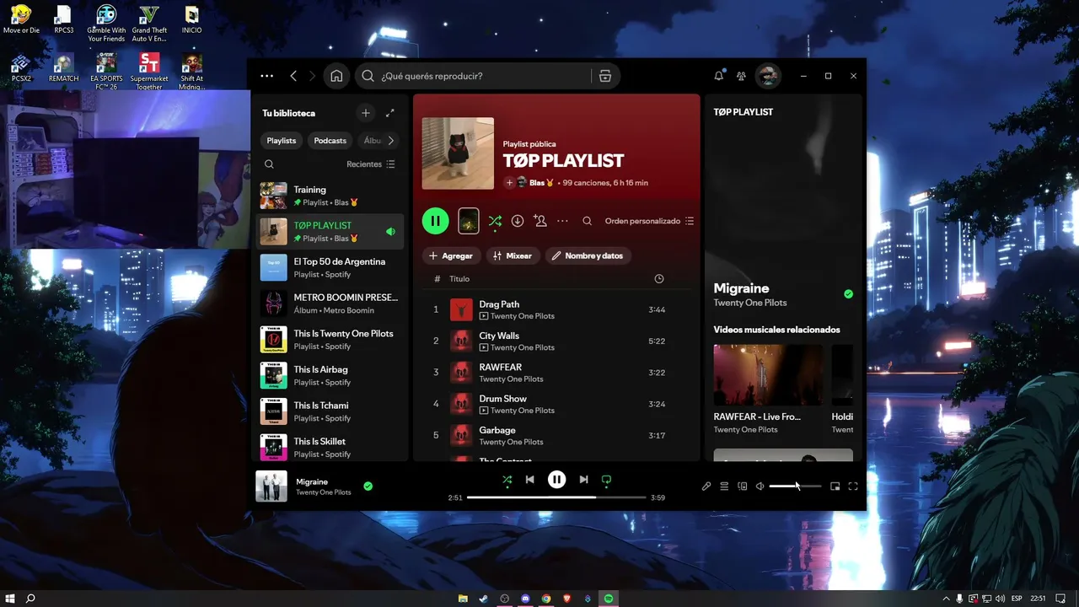1079x607 pixels.
Task: Open the playback queue
Action: (724, 486)
